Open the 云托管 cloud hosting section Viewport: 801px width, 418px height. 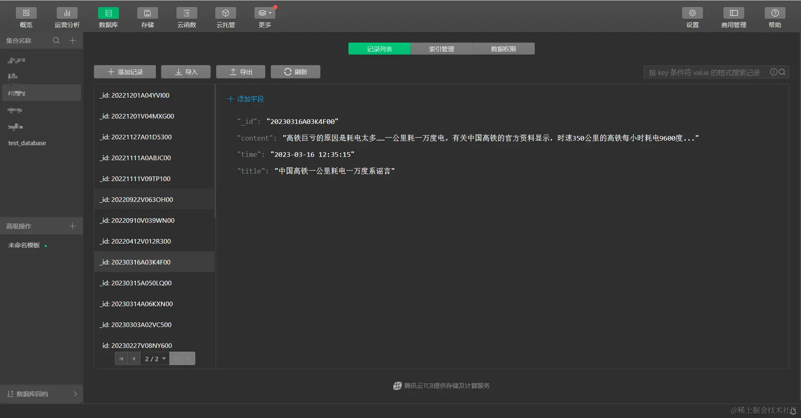(226, 18)
